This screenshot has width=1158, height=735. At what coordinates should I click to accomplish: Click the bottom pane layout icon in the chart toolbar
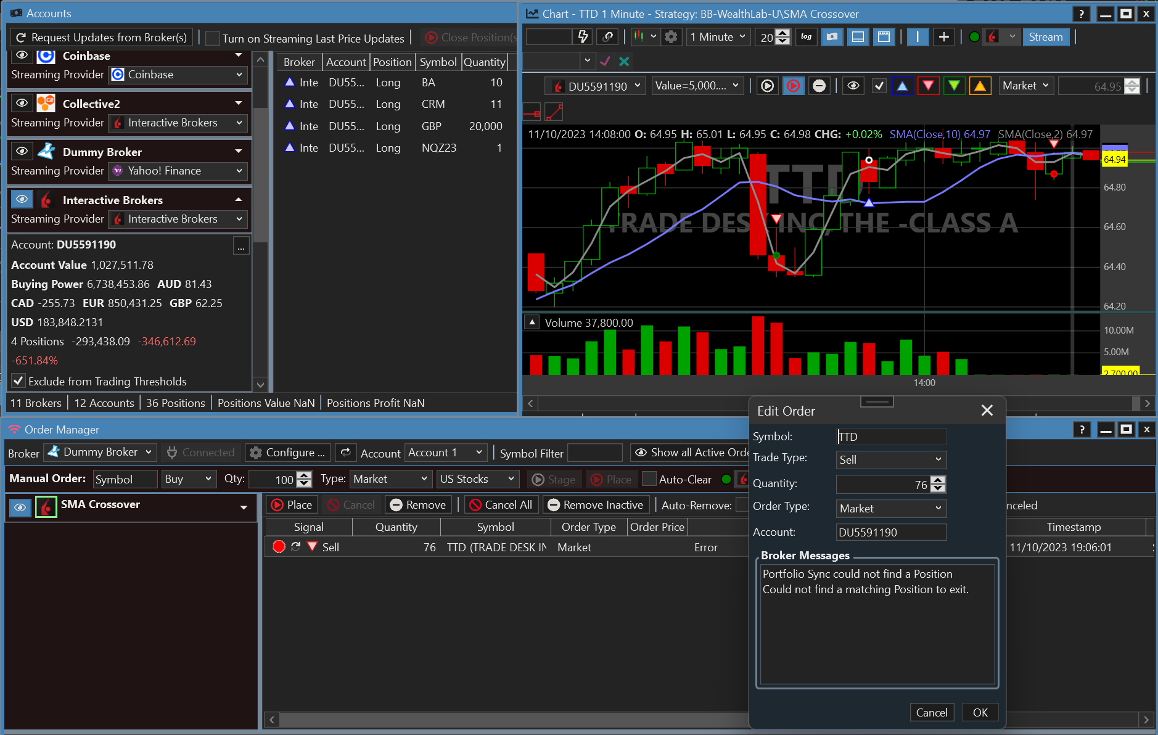click(x=858, y=37)
